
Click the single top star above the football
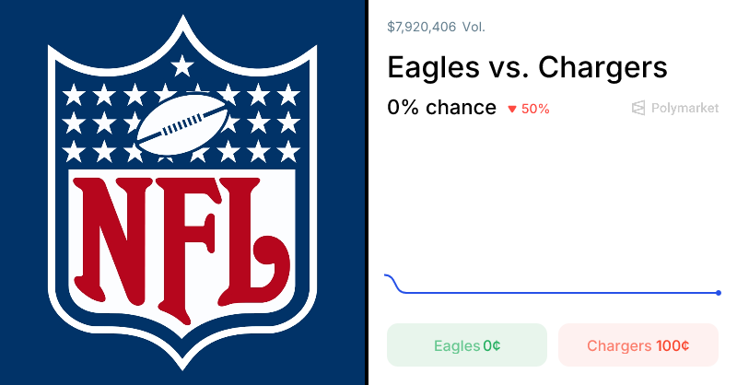[182, 65]
